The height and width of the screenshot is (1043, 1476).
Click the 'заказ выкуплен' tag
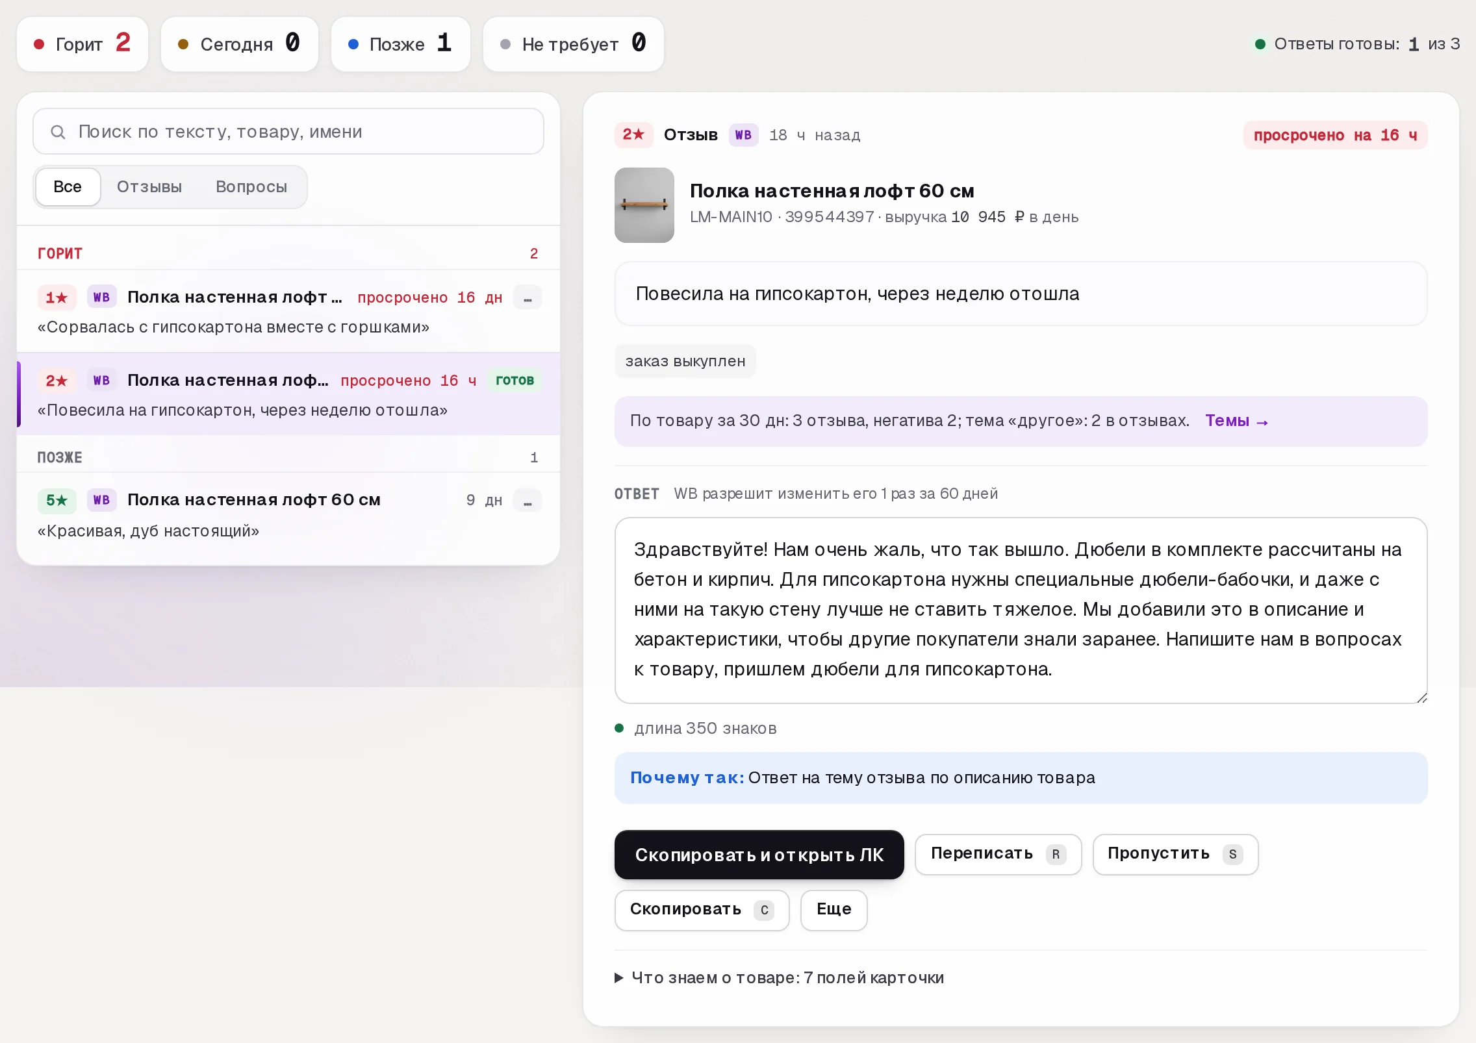685,361
